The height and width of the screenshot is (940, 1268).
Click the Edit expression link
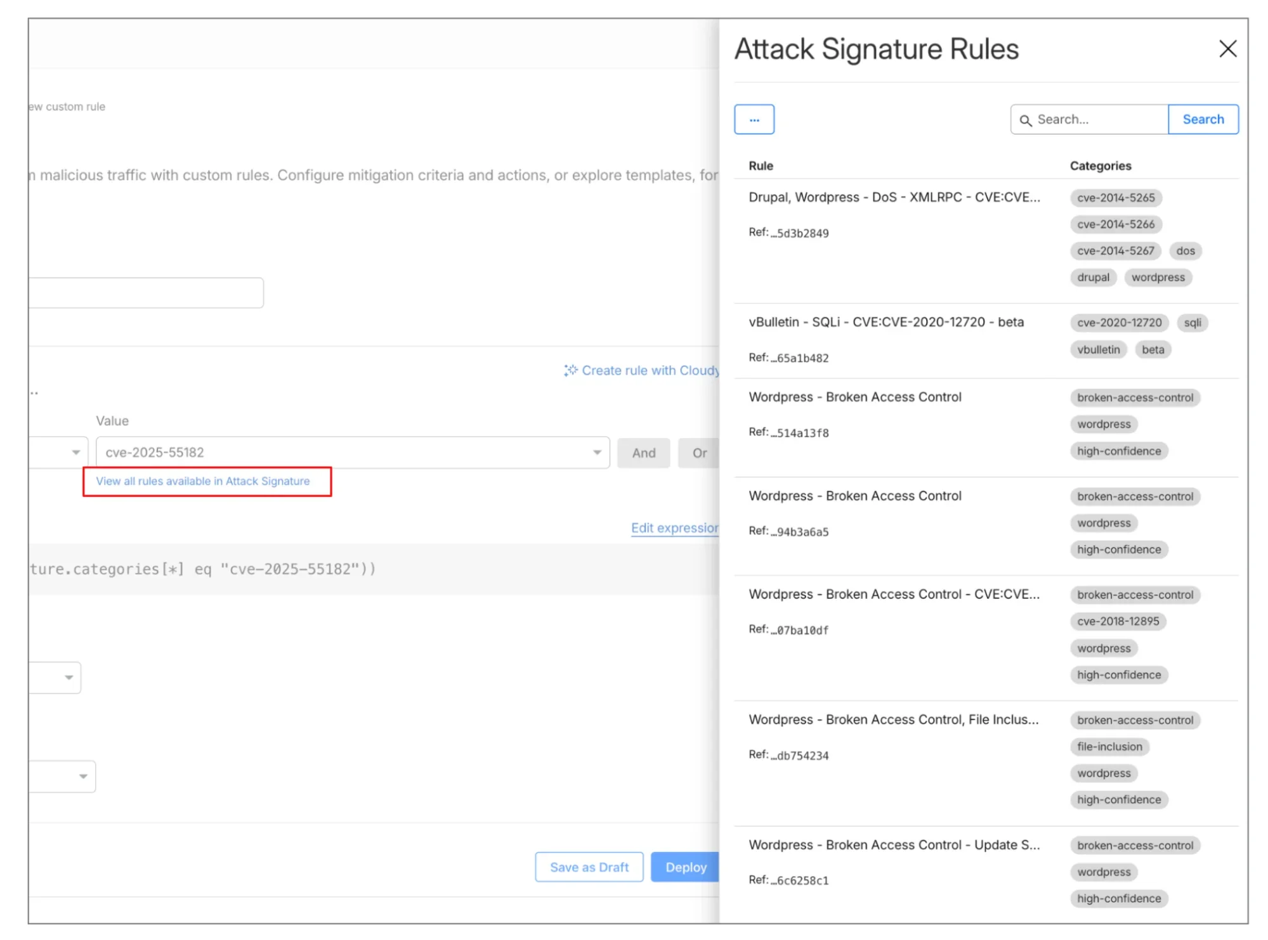point(674,527)
